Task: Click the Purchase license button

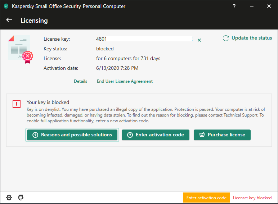Action: (x=222, y=135)
